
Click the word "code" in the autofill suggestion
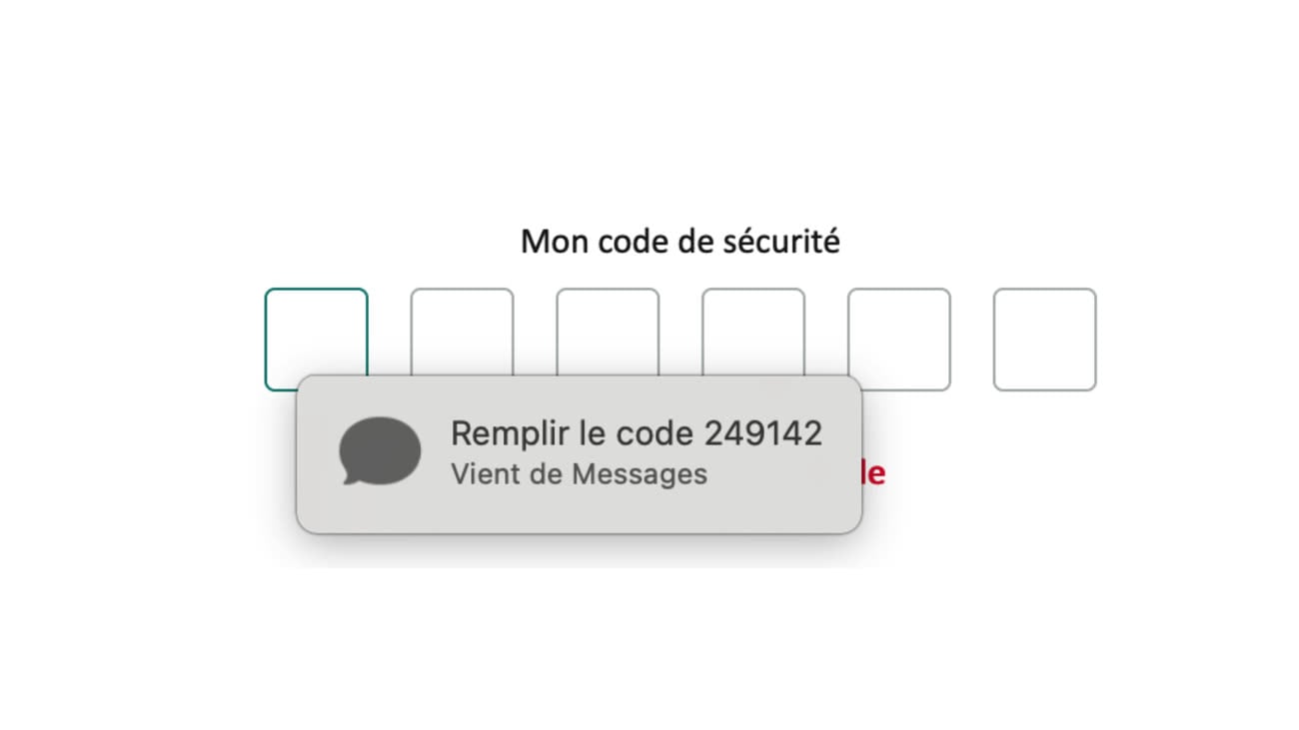tap(656, 434)
